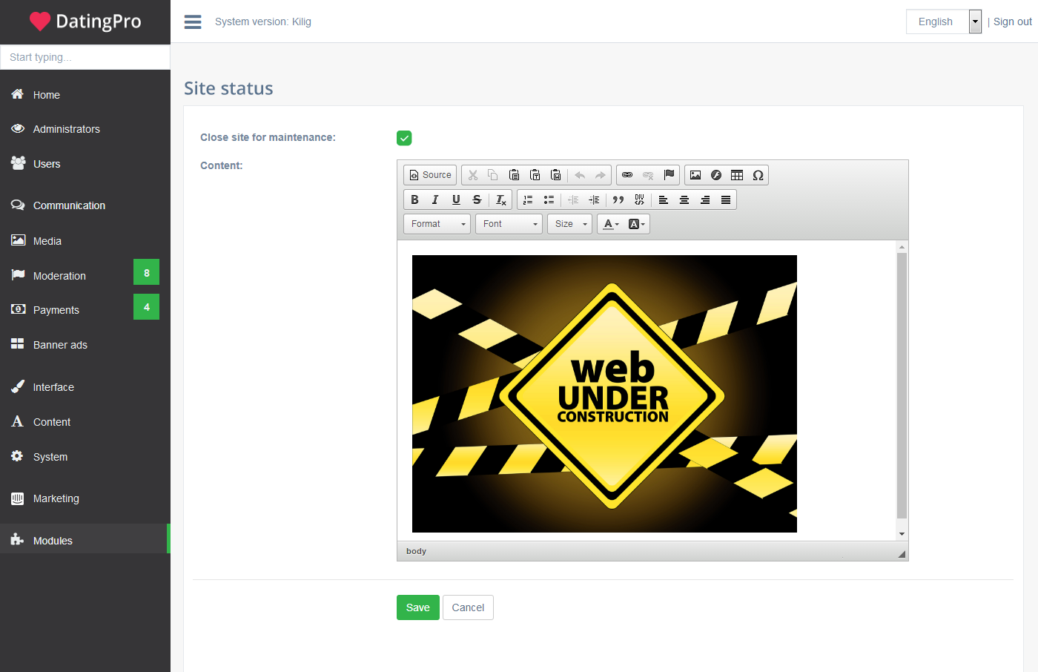Click the Sign out link
This screenshot has width=1038, height=672.
(x=1012, y=22)
